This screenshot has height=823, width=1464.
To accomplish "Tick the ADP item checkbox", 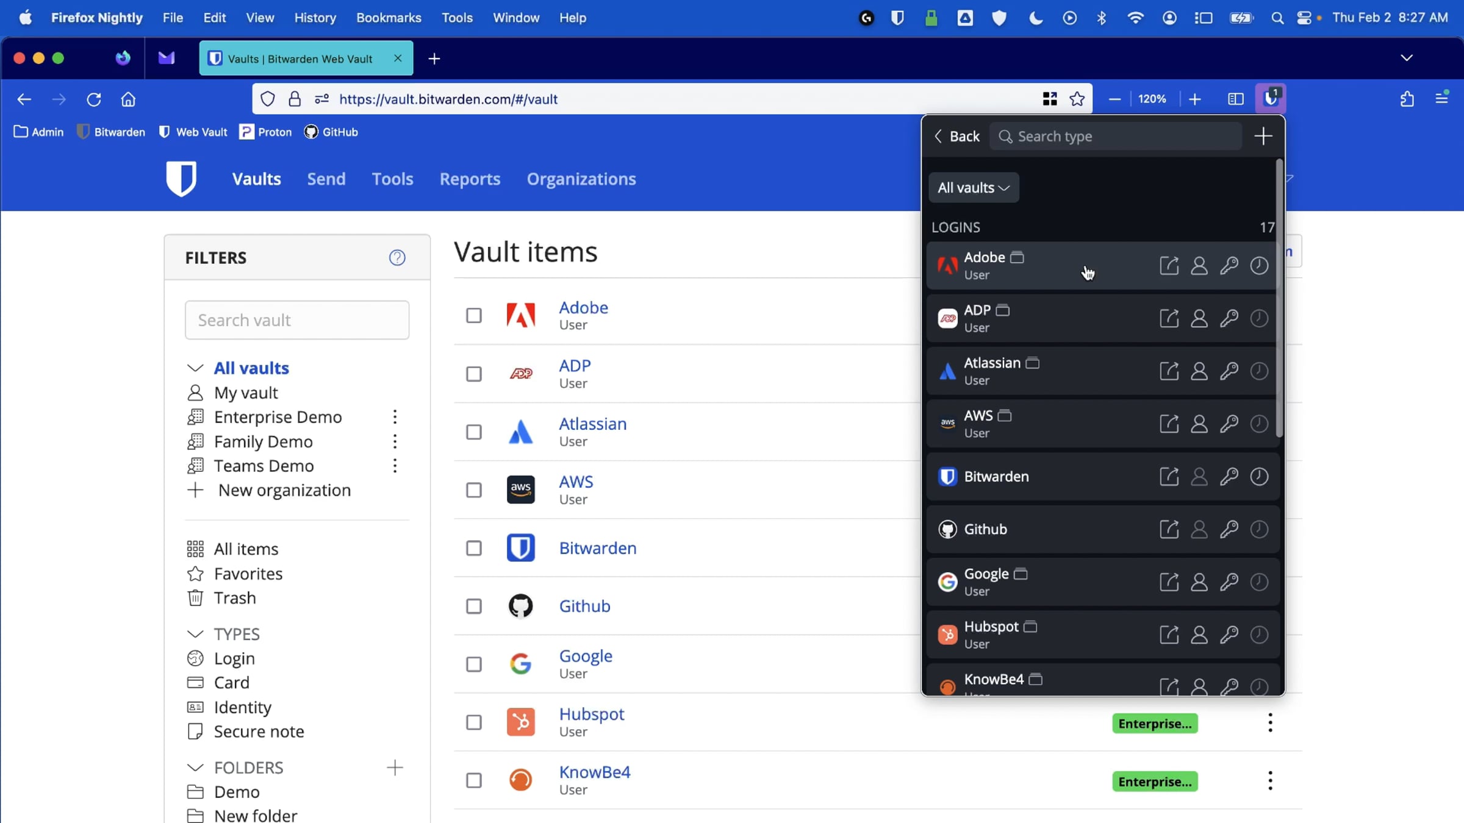I will [474, 374].
